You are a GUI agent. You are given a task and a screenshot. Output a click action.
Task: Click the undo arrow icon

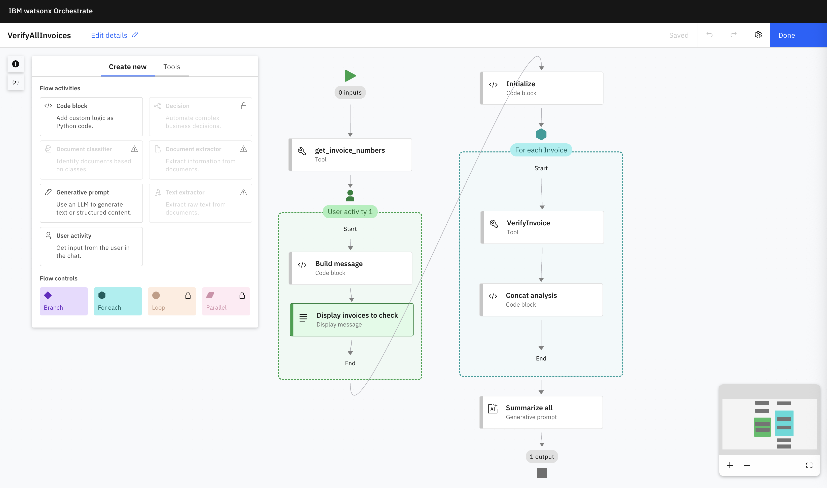coord(709,35)
